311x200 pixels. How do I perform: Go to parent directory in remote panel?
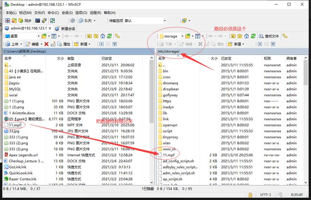[x=233, y=36]
